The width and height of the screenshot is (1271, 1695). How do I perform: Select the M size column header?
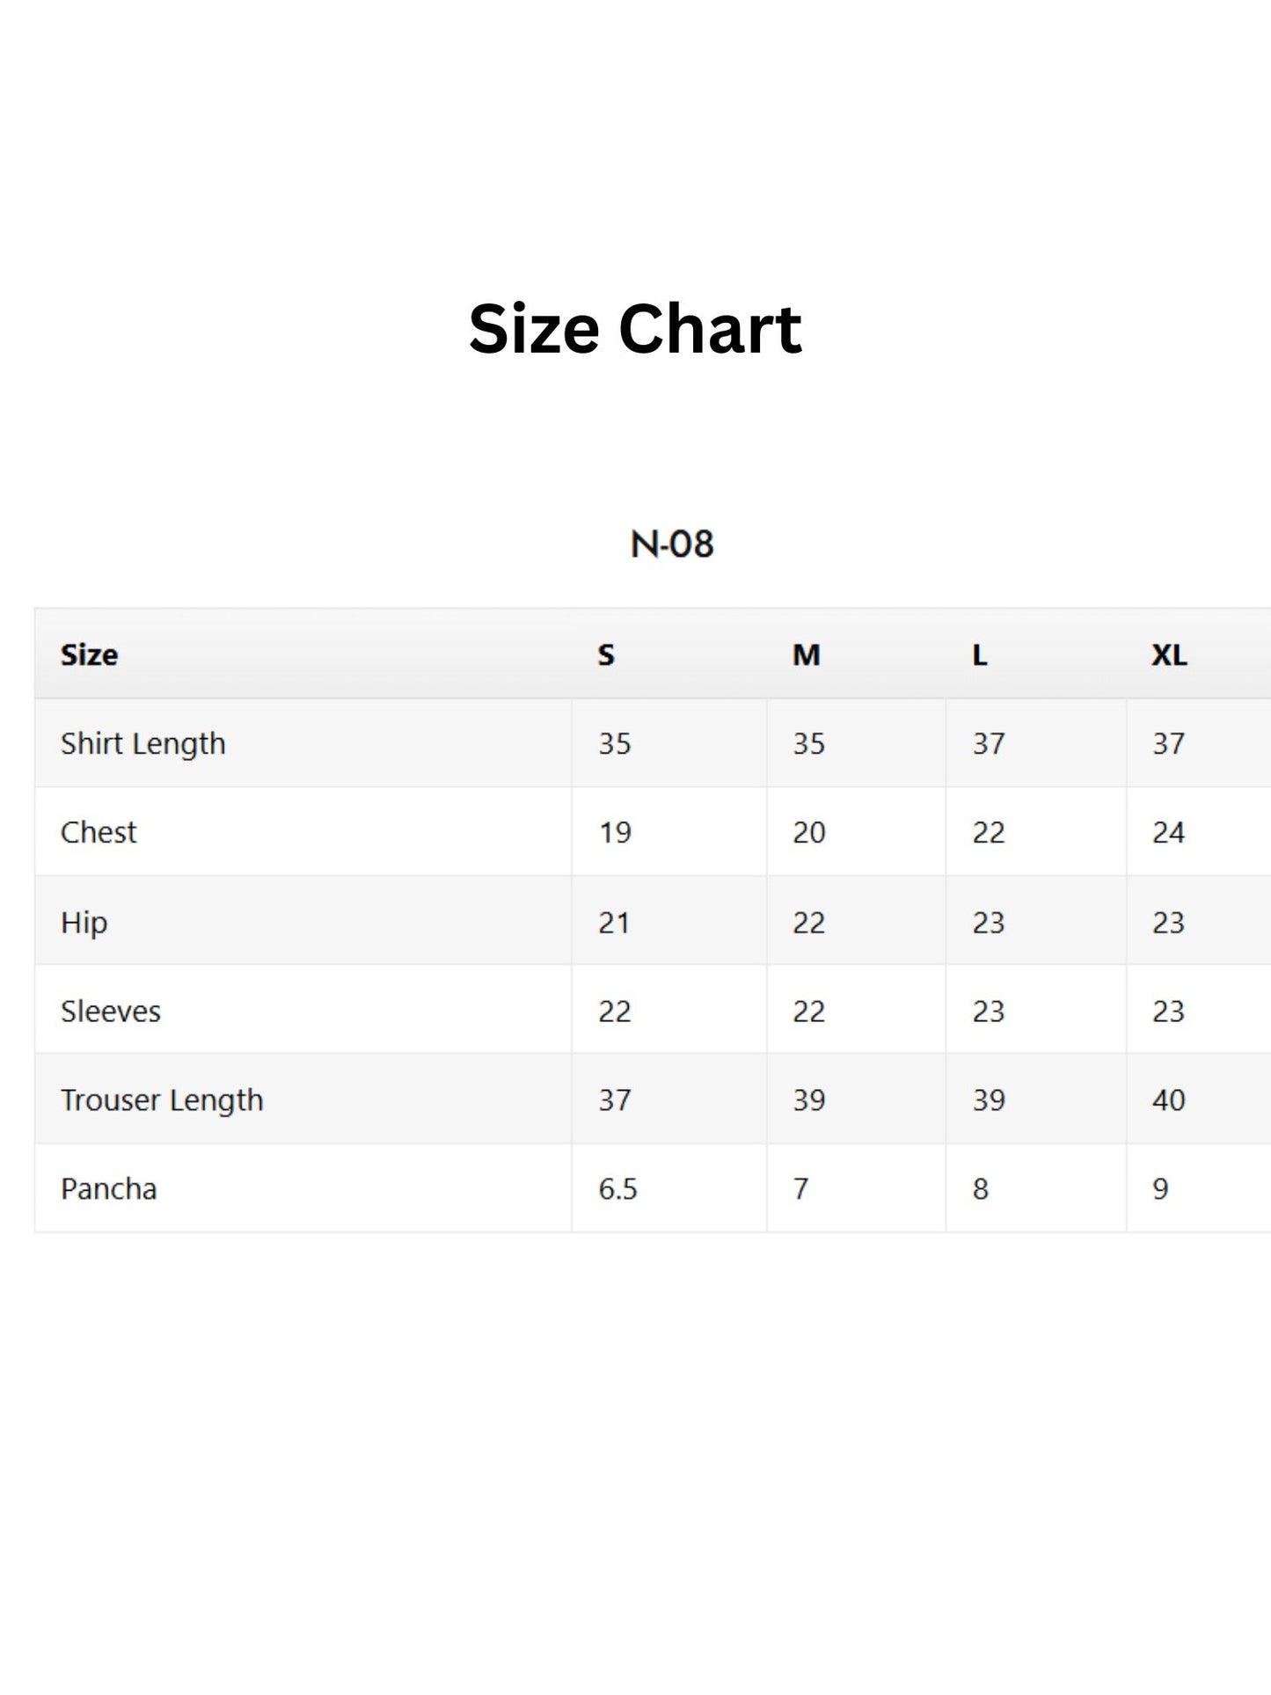(806, 654)
